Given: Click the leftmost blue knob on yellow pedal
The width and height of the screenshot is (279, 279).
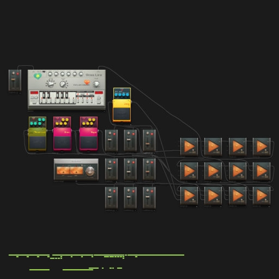Looking at the screenshot, I should coord(116,94).
